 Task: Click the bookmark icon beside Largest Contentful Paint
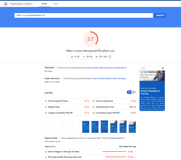(x=72, y=113)
